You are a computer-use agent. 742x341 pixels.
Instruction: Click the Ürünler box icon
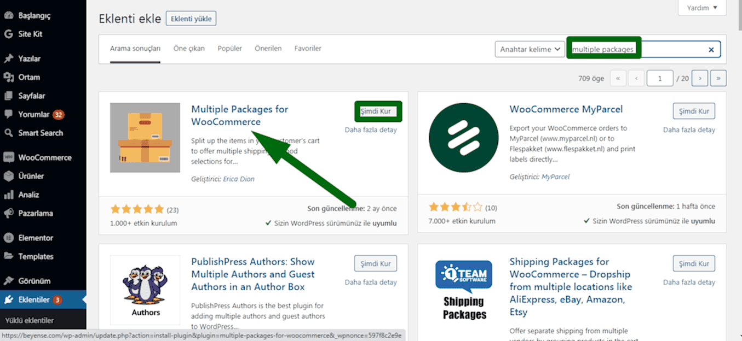[9, 176]
